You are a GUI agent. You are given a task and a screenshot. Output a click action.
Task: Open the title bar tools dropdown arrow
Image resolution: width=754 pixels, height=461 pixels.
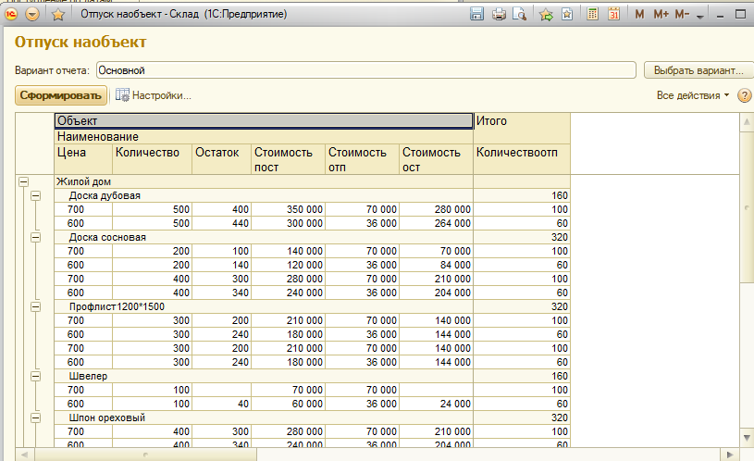click(700, 17)
